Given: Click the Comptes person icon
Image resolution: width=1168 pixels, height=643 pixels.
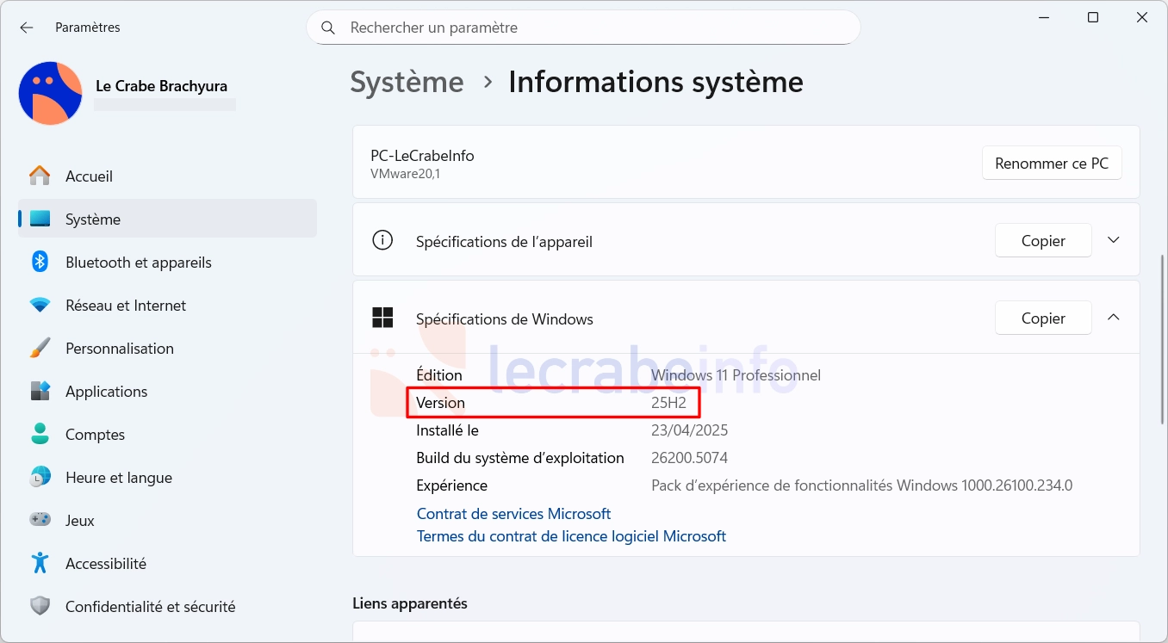Looking at the screenshot, I should click(40, 434).
